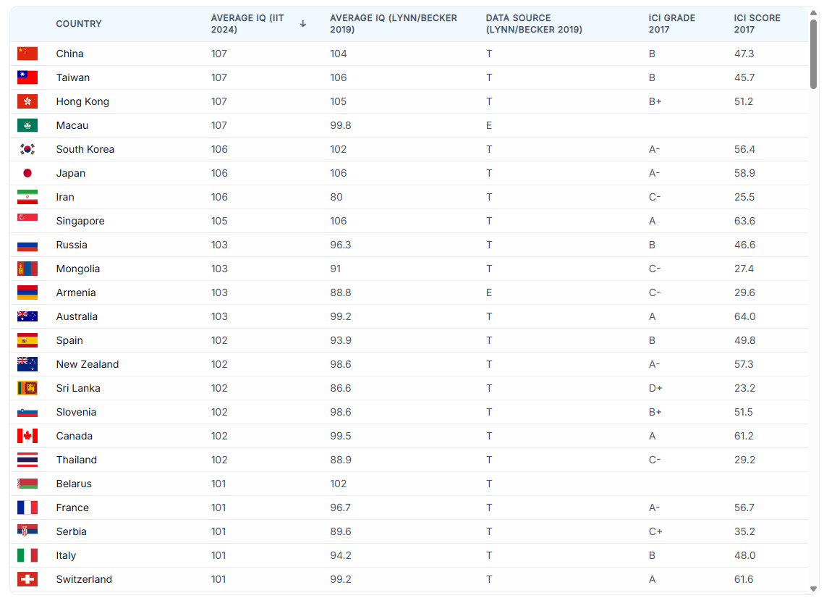Click the Armenia flag icon
The width and height of the screenshot is (824, 598).
(27, 292)
